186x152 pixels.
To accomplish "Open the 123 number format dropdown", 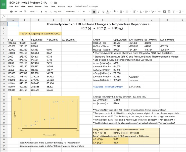I will [60, 12].
